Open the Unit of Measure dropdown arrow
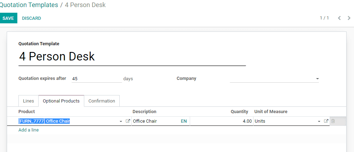354x152 pixels. click(x=319, y=121)
